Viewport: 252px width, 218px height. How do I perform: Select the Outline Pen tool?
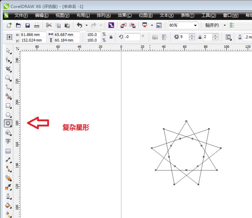[8, 196]
